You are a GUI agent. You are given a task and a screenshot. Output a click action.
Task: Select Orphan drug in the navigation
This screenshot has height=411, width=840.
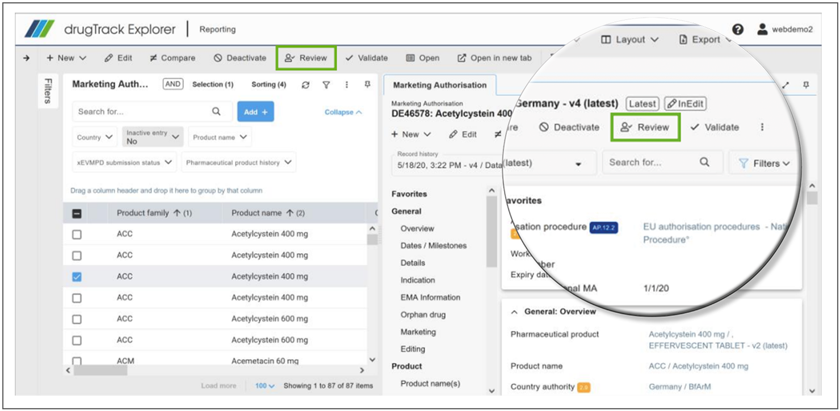[x=423, y=314]
